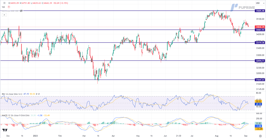
Task: Open the USD currency dropdown
Action: pos(260,3)
